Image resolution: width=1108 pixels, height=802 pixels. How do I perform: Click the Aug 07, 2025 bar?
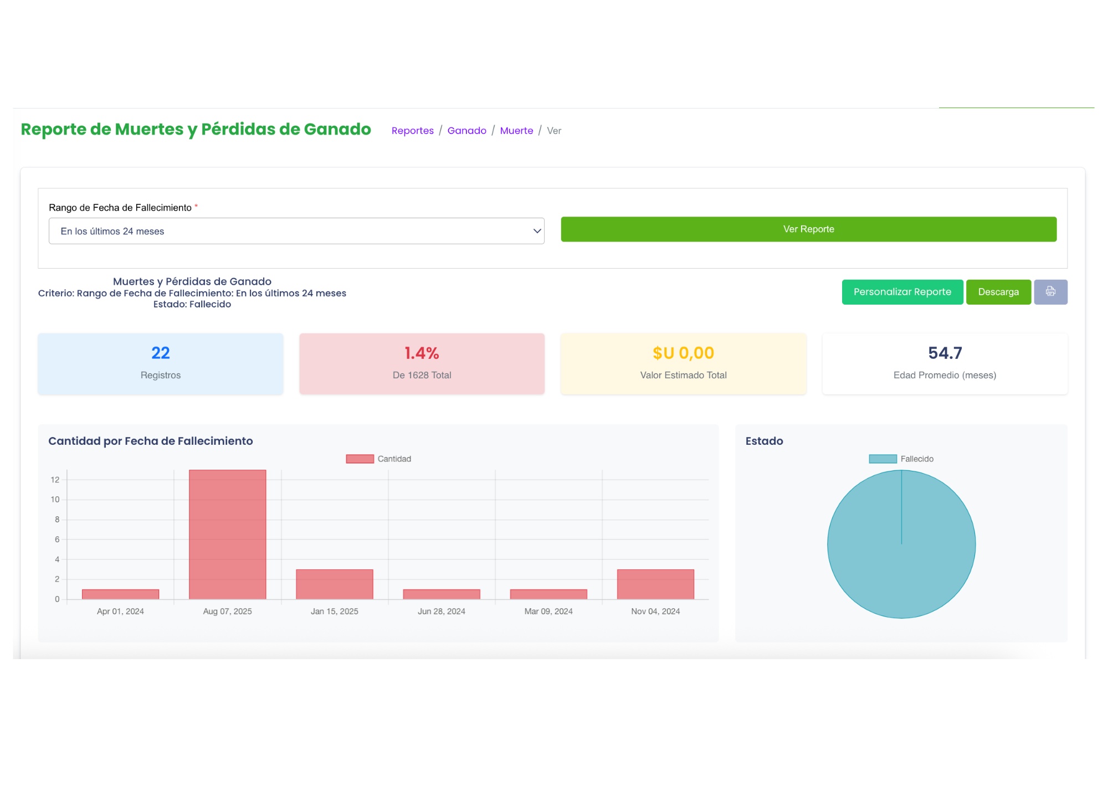[x=227, y=534]
